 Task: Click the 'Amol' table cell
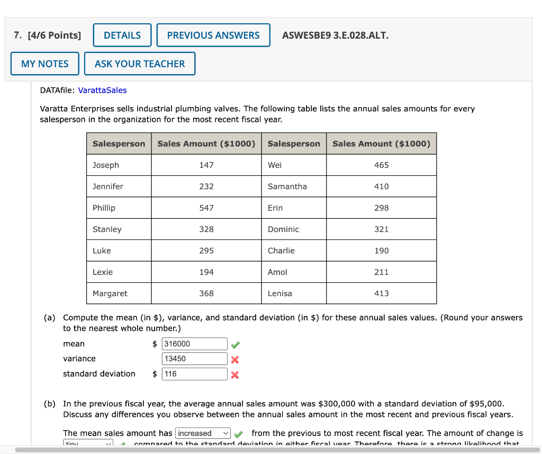(294, 272)
